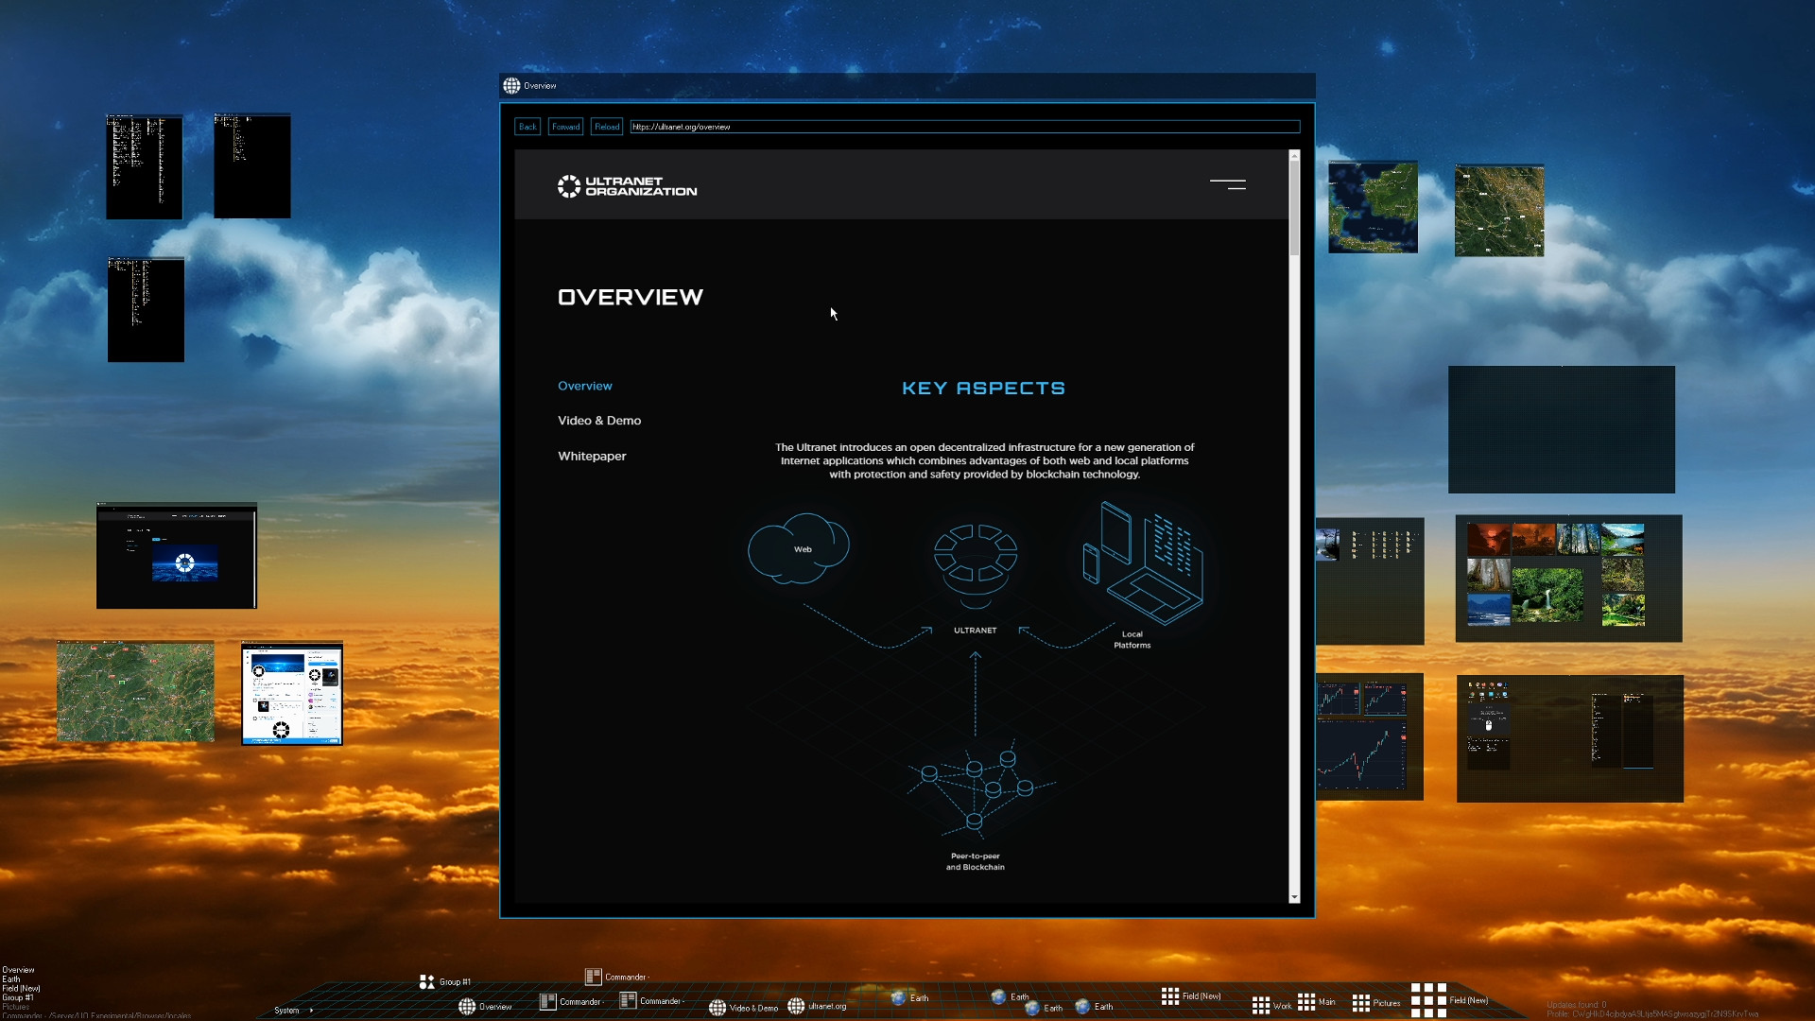Image resolution: width=1815 pixels, height=1021 pixels.
Task: Click inside the URL address field
Action: tap(964, 126)
